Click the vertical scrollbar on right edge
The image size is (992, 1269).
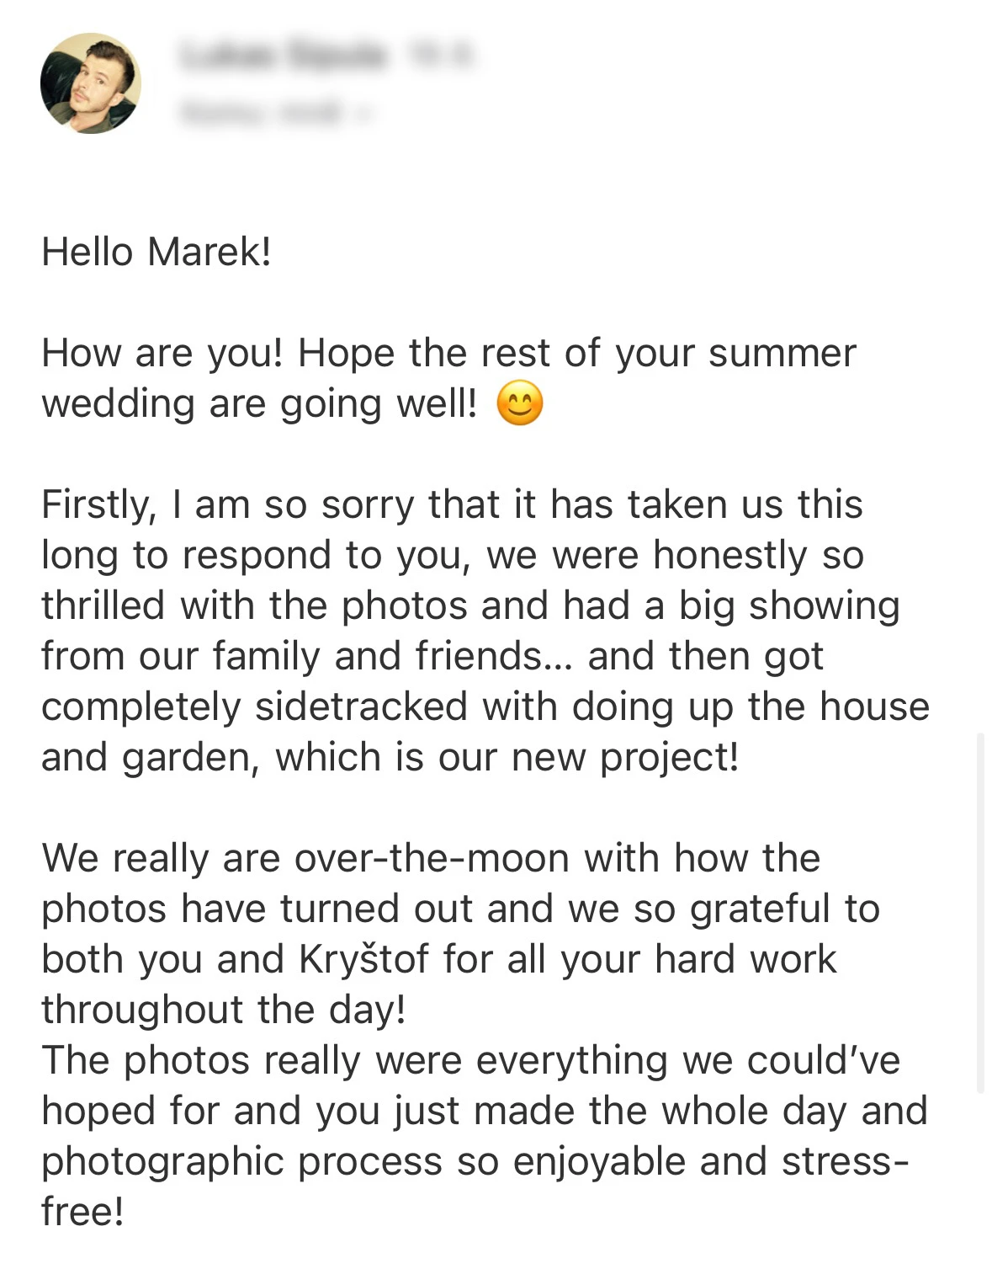(979, 912)
